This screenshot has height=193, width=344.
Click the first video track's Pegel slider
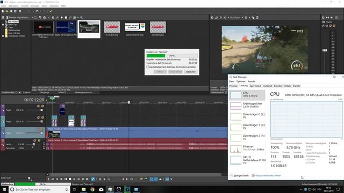tap(41, 110)
